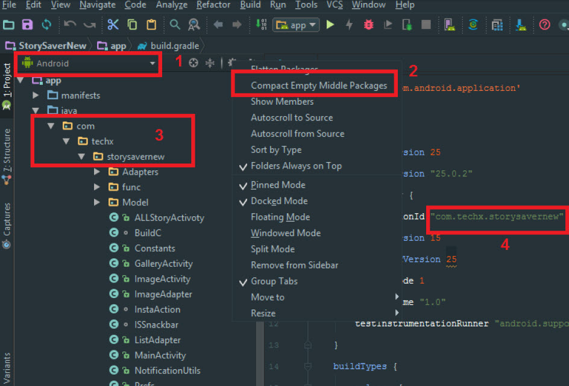Click the Stop square icon
The width and height of the screenshot is (569, 386).
click(x=426, y=25)
